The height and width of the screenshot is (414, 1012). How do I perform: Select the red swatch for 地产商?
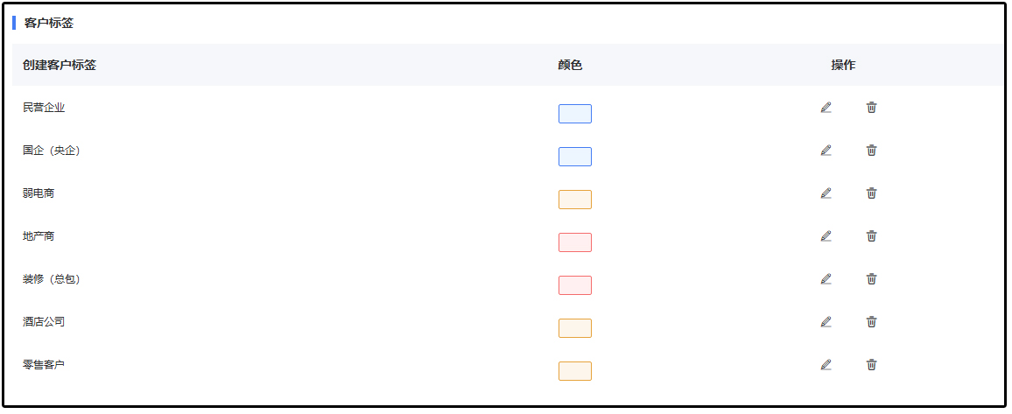point(574,242)
